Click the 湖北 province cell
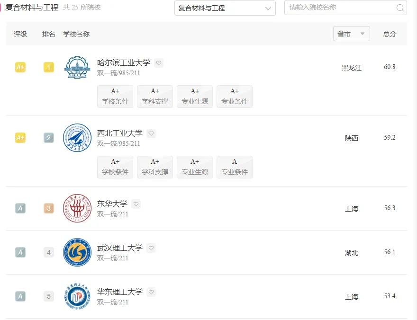 (x=352, y=253)
